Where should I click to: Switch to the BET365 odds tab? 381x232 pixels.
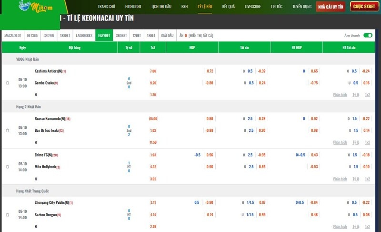click(x=33, y=35)
